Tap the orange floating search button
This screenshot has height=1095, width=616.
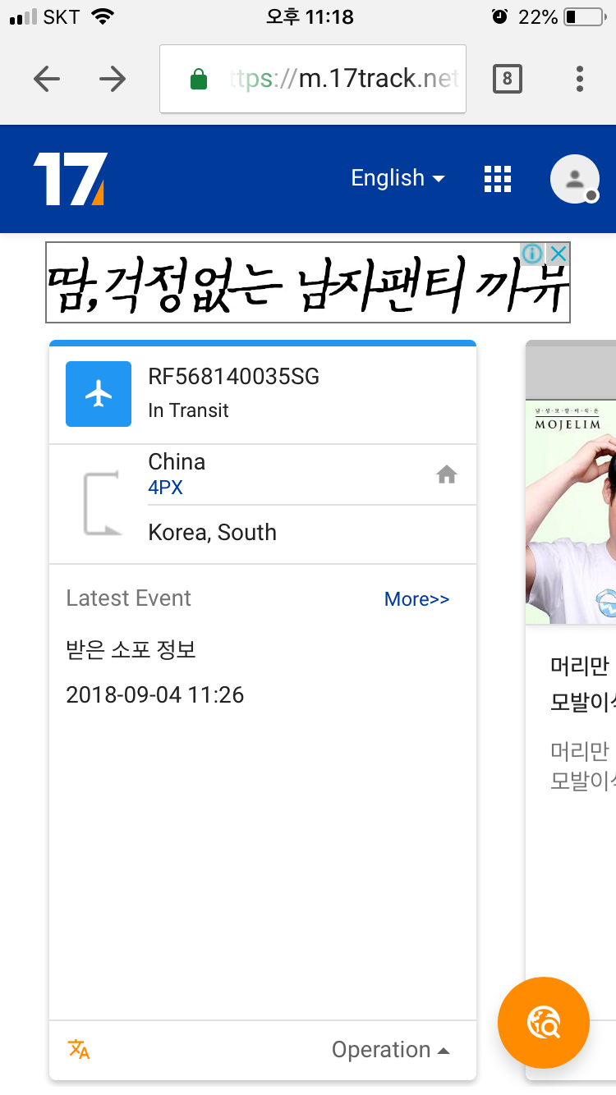[x=544, y=1023]
